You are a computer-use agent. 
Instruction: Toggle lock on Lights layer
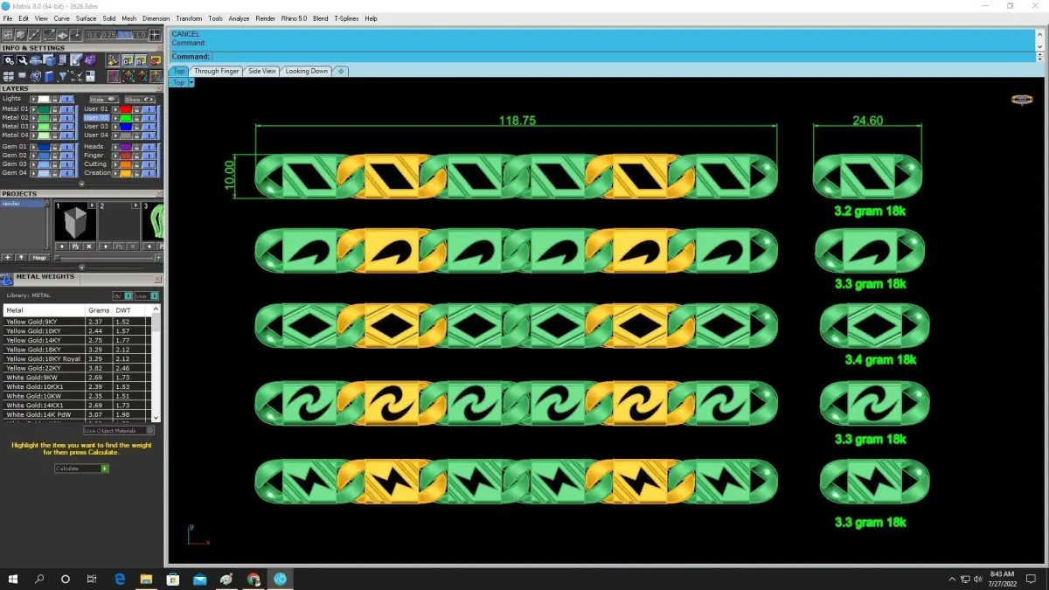tap(54, 100)
